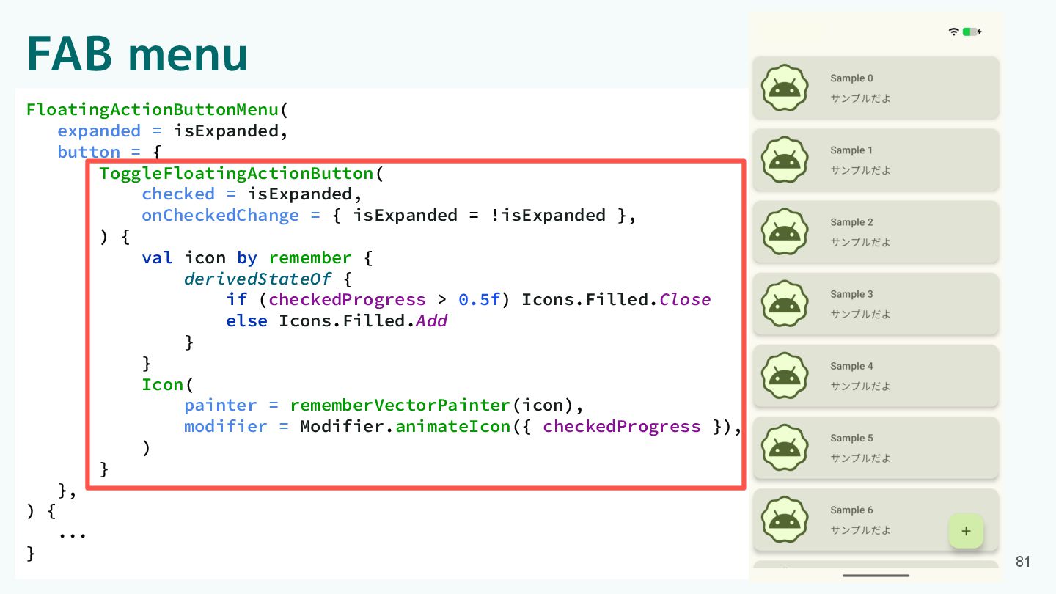Click the "derivedStateOf" call in the code
Screen dimensions: 1056x594
257,279
